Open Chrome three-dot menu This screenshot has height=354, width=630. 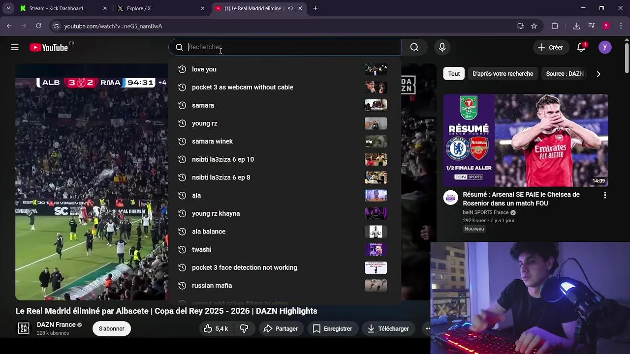coord(621,26)
